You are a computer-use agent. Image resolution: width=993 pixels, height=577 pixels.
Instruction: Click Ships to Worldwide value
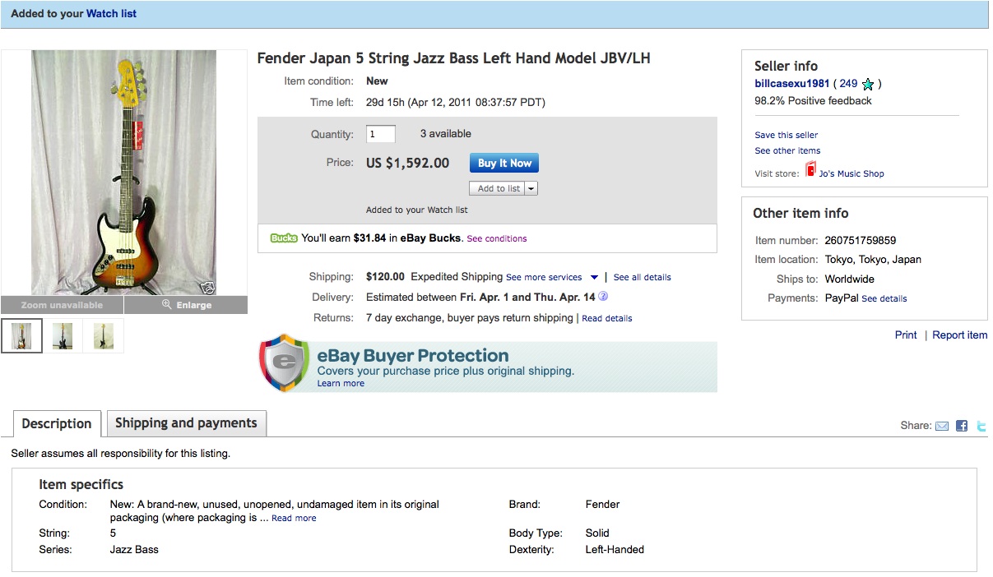(850, 279)
